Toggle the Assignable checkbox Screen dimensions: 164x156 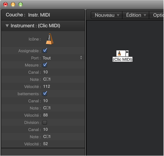(x=45, y=51)
